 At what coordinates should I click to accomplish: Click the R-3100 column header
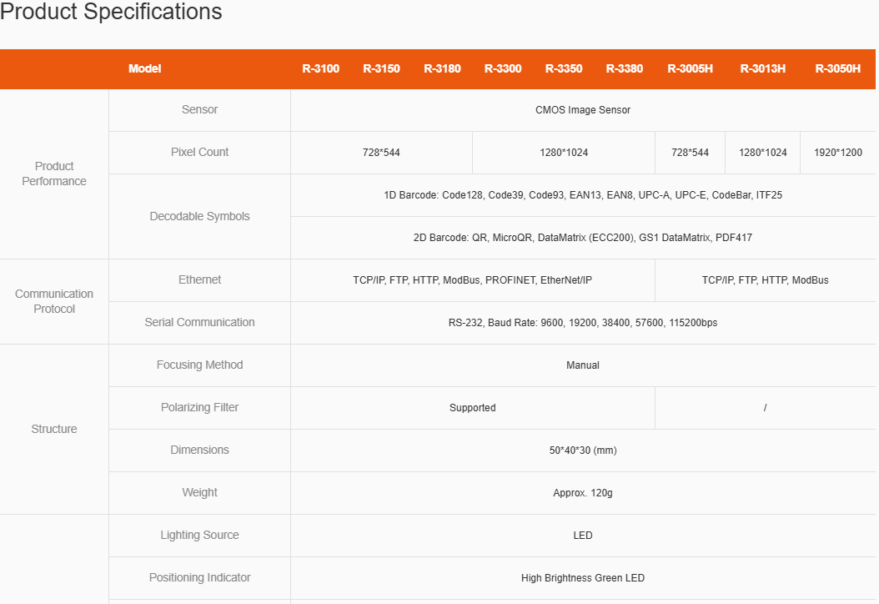click(x=320, y=68)
